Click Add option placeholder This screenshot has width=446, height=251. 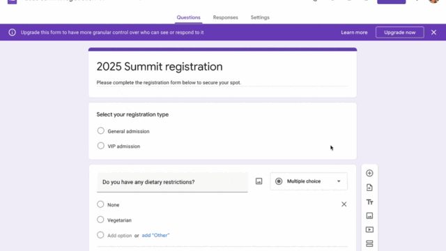tap(119, 236)
